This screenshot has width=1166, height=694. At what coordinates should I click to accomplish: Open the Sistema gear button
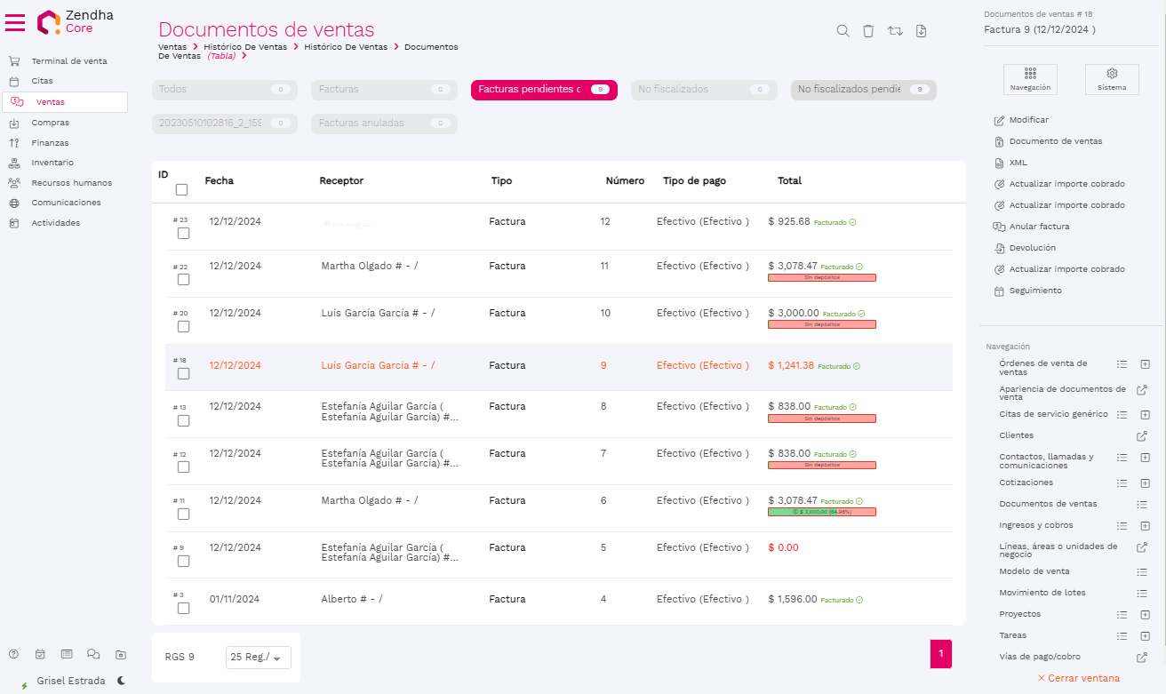1111,79
